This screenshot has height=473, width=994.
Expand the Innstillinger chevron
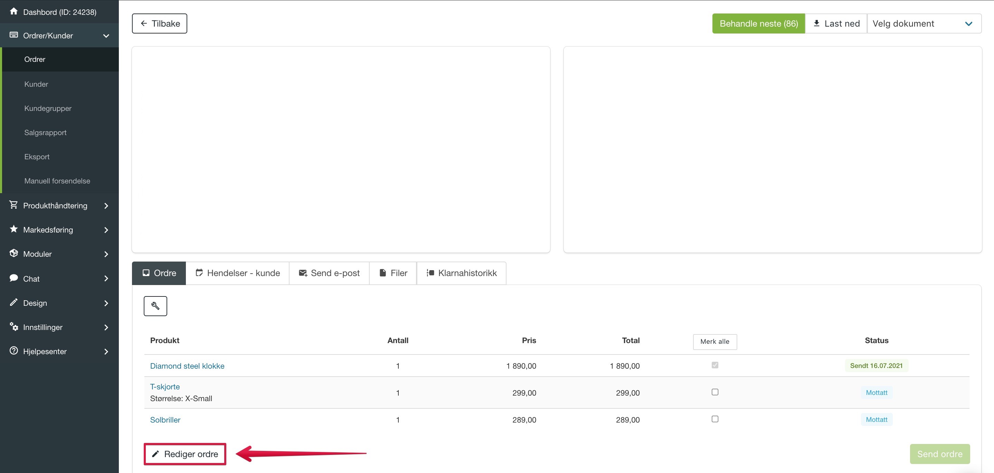tap(106, 328)
